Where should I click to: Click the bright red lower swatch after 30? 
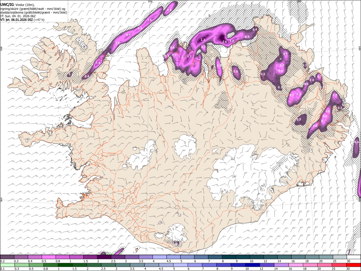pos(353,265)
